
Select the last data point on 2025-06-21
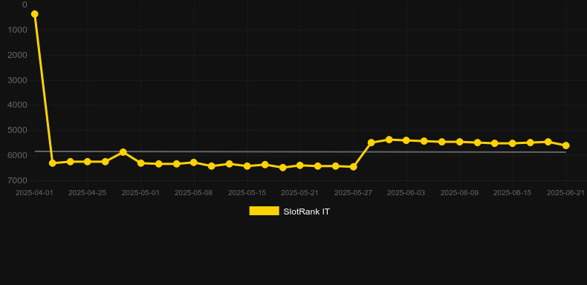565,145
